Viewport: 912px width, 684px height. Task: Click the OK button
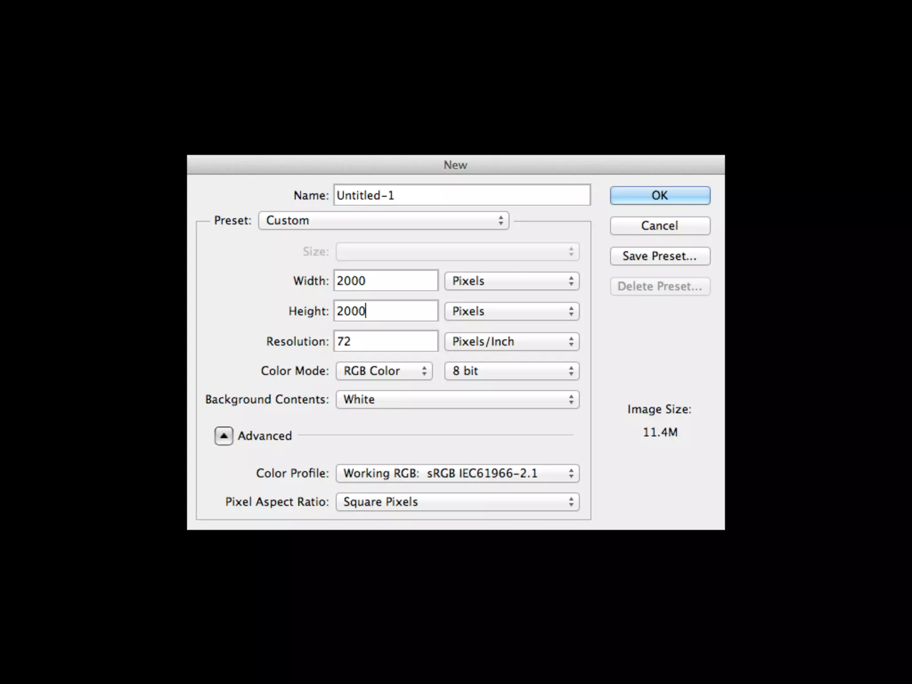[660, 195]
